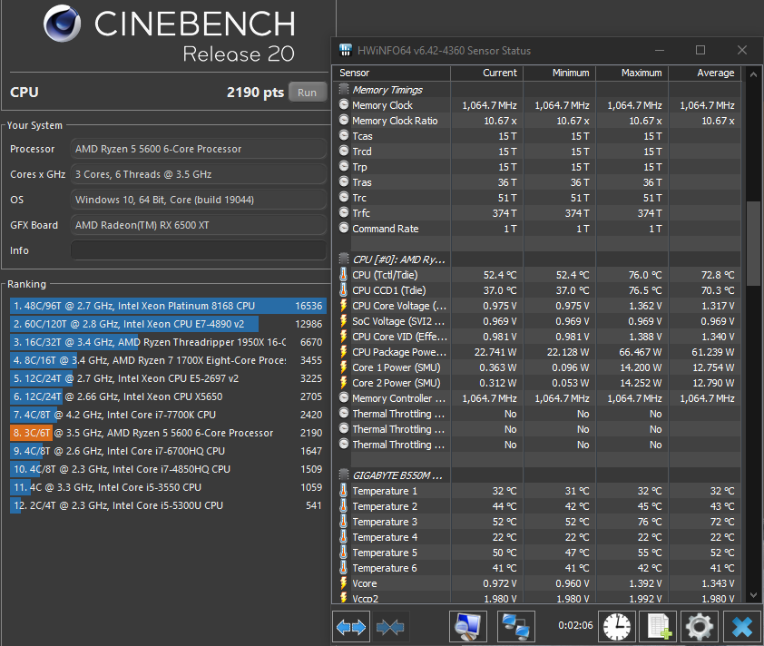Click the clock reset timer icon

tap(617, 627)
